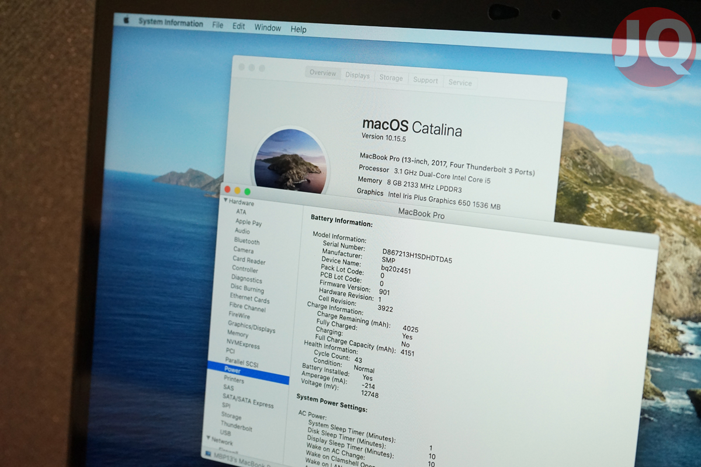Collapse the Network section in sidebar
Viewport: 701px width, 467px height.
pos(207,438)
